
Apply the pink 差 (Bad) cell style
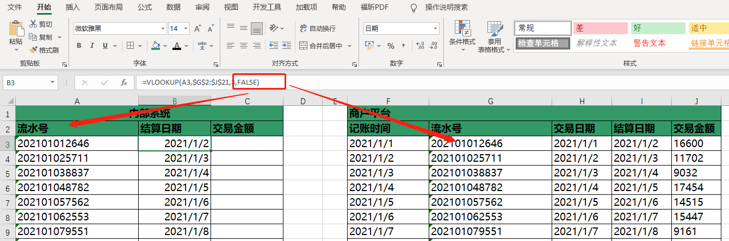pyautogui.click(x=600, y=28)
